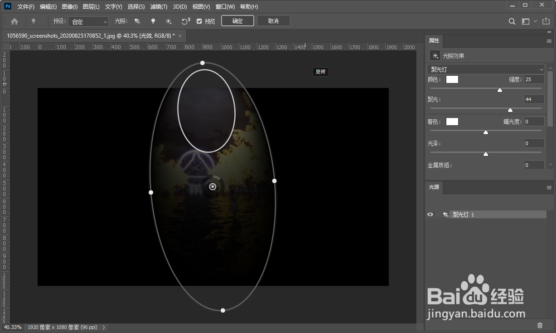Add a new infinite light sun icon
This screenshot has width=556, height=333.
point(169,21)
